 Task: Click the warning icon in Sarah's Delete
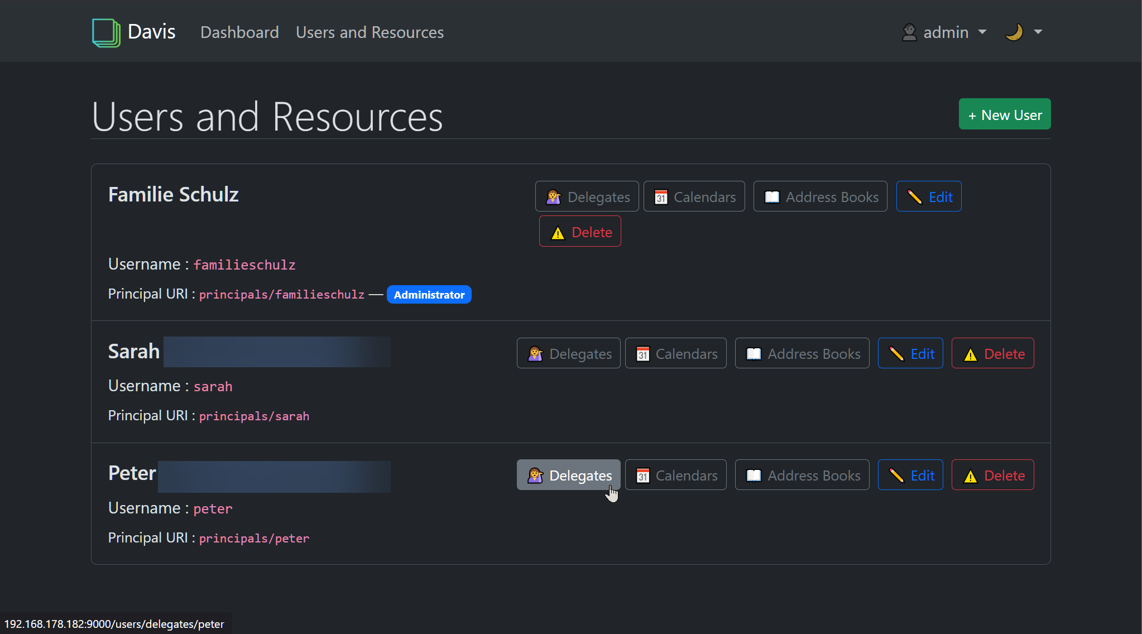tap(970, 355)
